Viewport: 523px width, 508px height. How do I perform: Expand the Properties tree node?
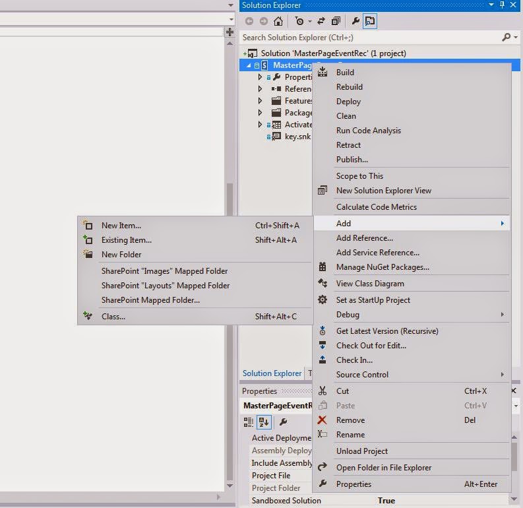(260, 77)
